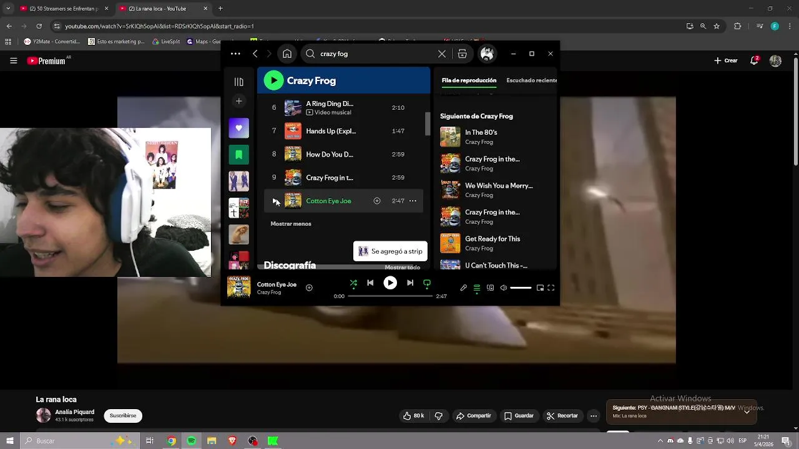Dislike the La rana loca video

438,416
